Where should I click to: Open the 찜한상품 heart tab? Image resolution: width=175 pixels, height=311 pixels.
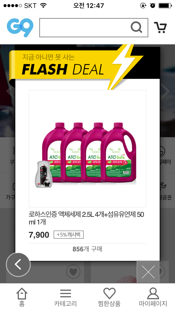click(109, 297)
